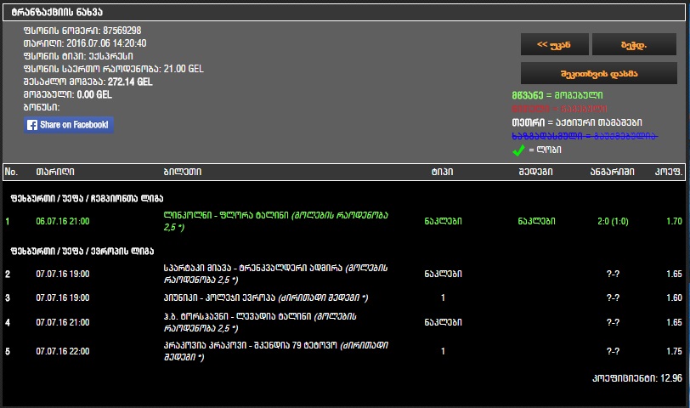The width and height of the screenshot is (690, 408).
Task: Click the green checkmark legend icon
Action: click(518, 150)
